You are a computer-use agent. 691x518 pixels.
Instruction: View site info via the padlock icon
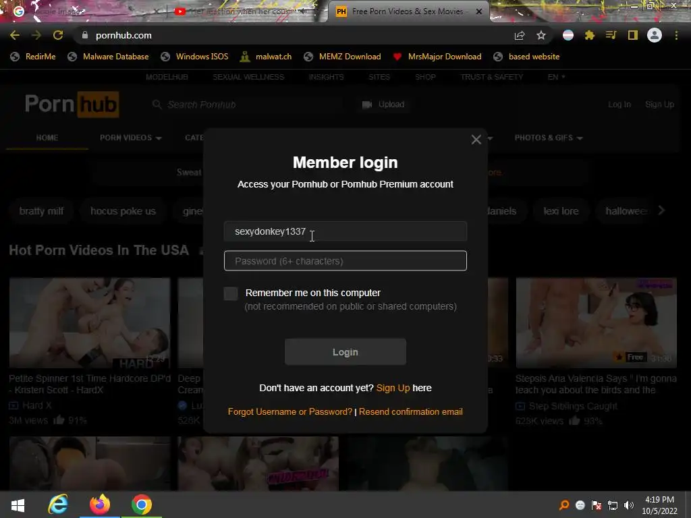(x=85, y=35)
